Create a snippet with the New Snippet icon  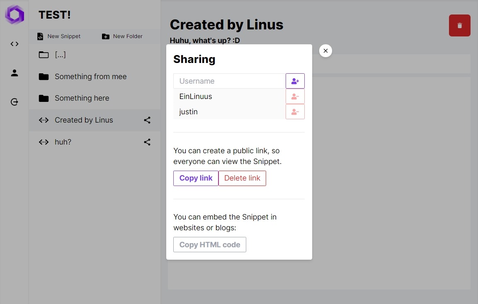tap(40, 36)
